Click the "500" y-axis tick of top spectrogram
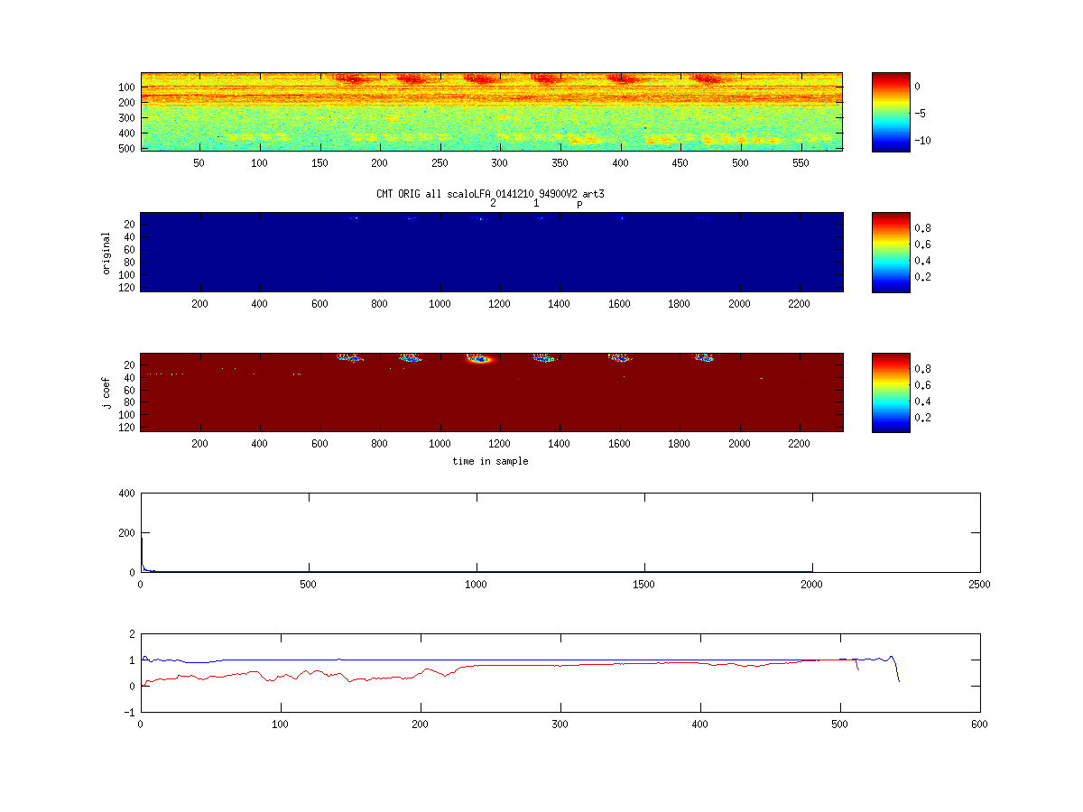The height and width of the screenshot is (812, 1083). pos(127,147)
